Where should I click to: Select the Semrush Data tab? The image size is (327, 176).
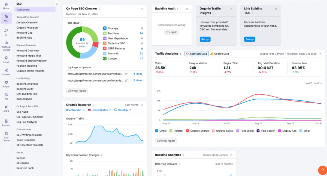click(196, 54)
